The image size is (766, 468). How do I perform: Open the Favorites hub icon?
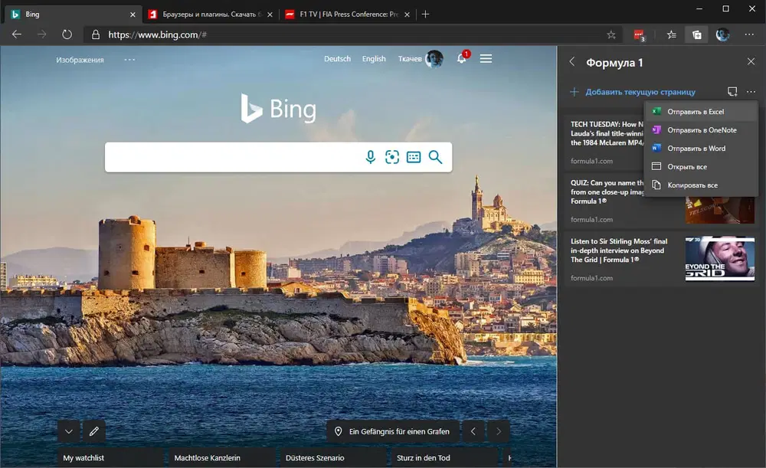click(x=671, y=34)
